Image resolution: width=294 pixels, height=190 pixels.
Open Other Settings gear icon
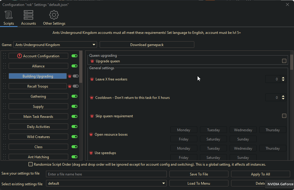[x=54, y=15]
